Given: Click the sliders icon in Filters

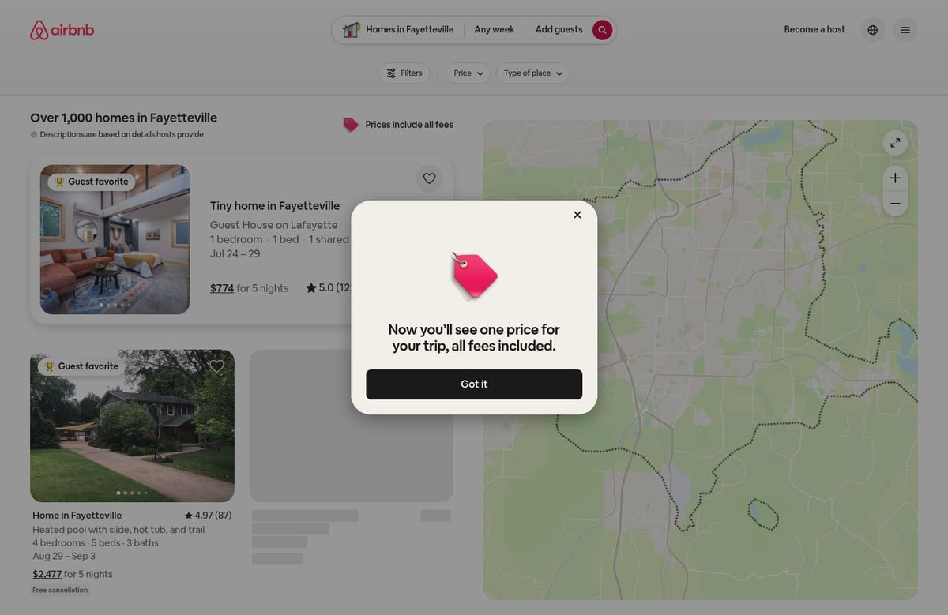Looking at the screenshot, I should pyautogui.click(x=391, y=73).
